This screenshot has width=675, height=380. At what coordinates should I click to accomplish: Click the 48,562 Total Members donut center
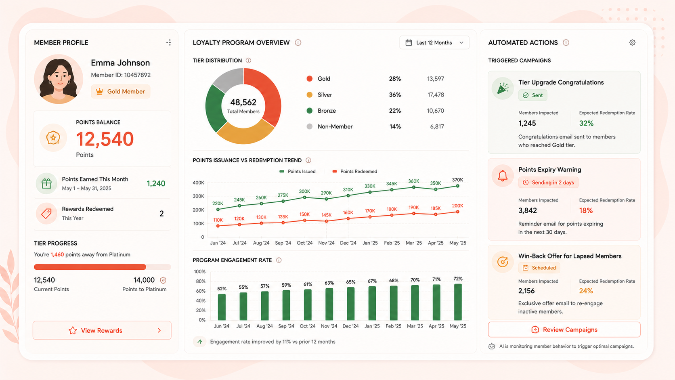tap(243, 106)
